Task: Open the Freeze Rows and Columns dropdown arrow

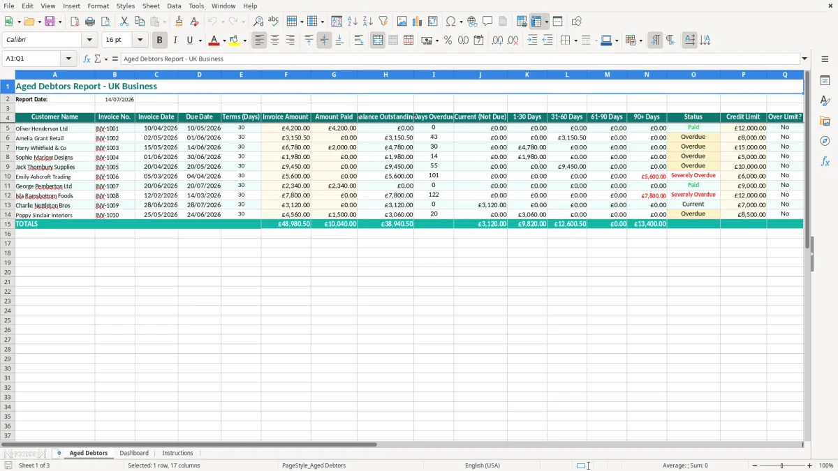Action: (x=546, y=22)
